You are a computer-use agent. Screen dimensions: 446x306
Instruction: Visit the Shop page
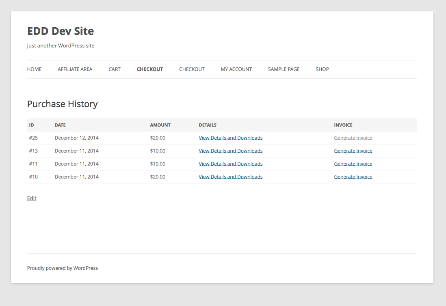322,69
